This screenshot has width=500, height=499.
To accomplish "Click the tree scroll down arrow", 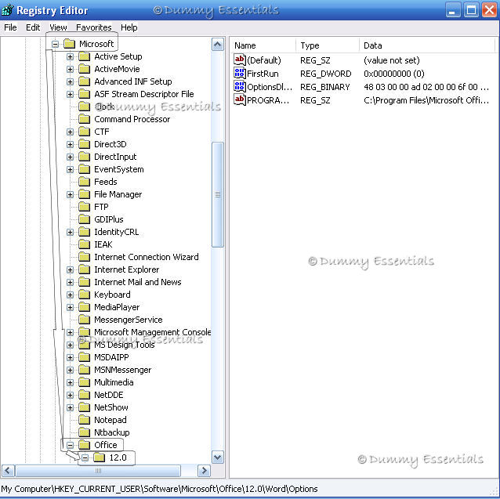I will click(218, 457).
